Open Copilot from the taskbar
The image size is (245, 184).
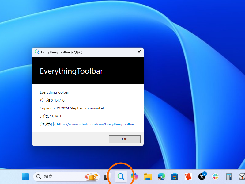134,177
